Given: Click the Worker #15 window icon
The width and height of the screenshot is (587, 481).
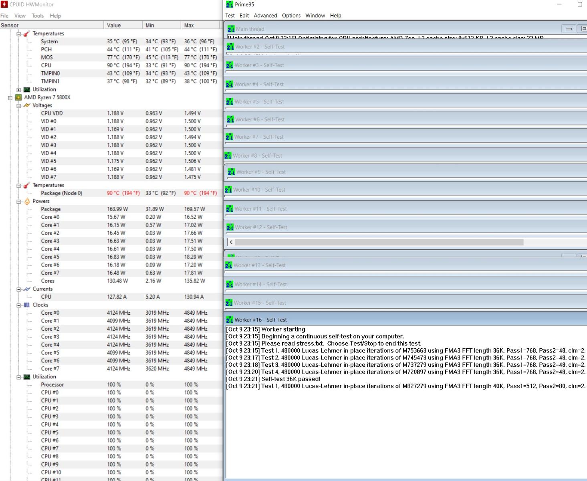Looking at the screenshot, I should (229, 303).
